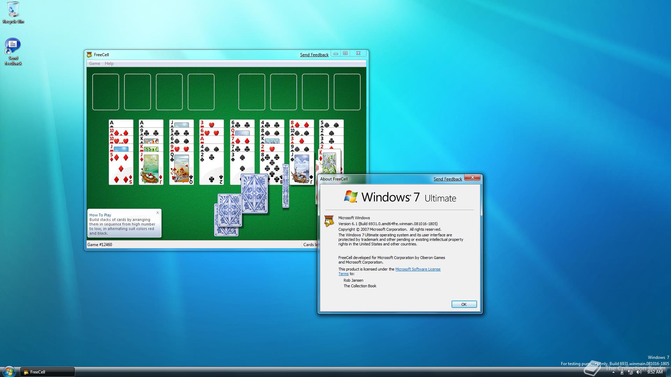Select the 5 of diamonds card
Screen dimensions: 671x377
point(121,168)
